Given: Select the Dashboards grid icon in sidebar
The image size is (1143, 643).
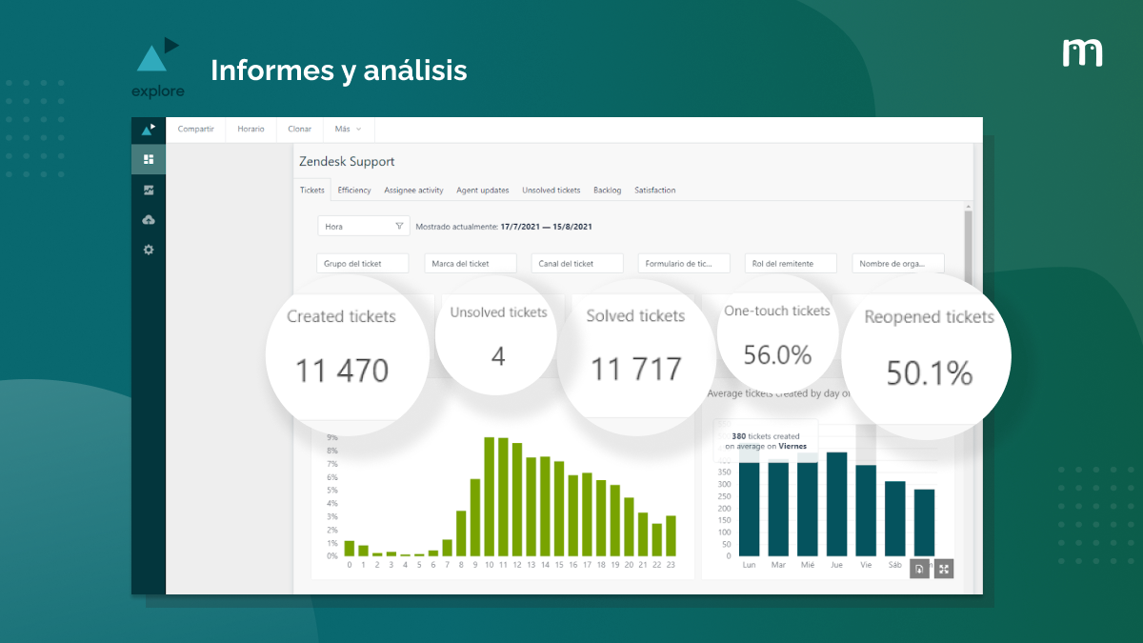Looking at the screenshot, I should 149,159.
